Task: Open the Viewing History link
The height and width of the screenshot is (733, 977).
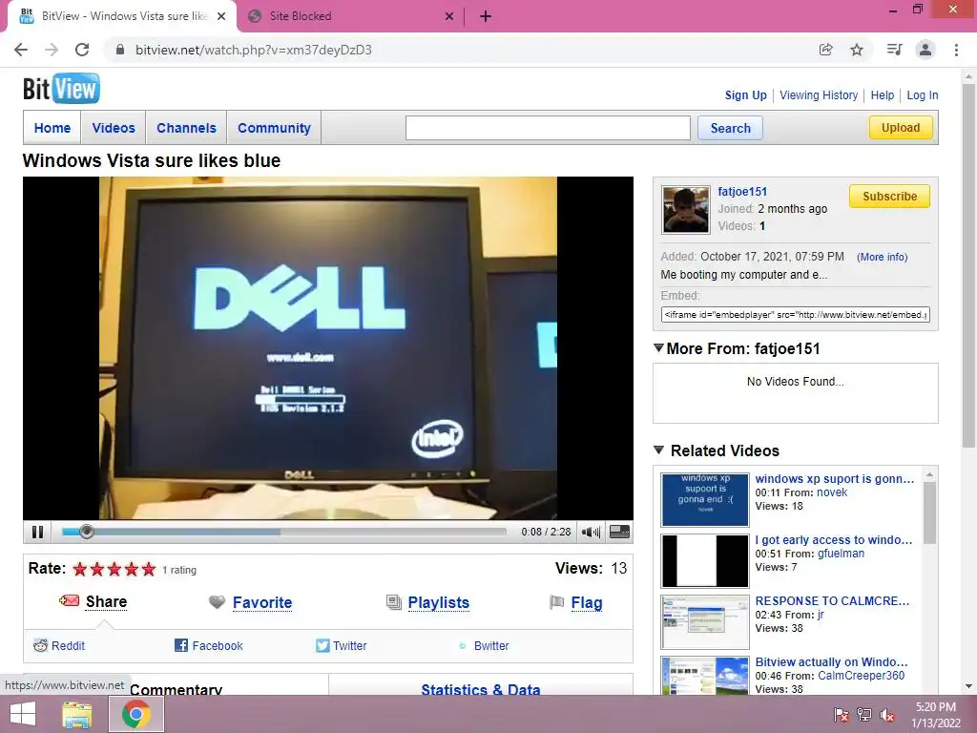Action: [819, 94]
